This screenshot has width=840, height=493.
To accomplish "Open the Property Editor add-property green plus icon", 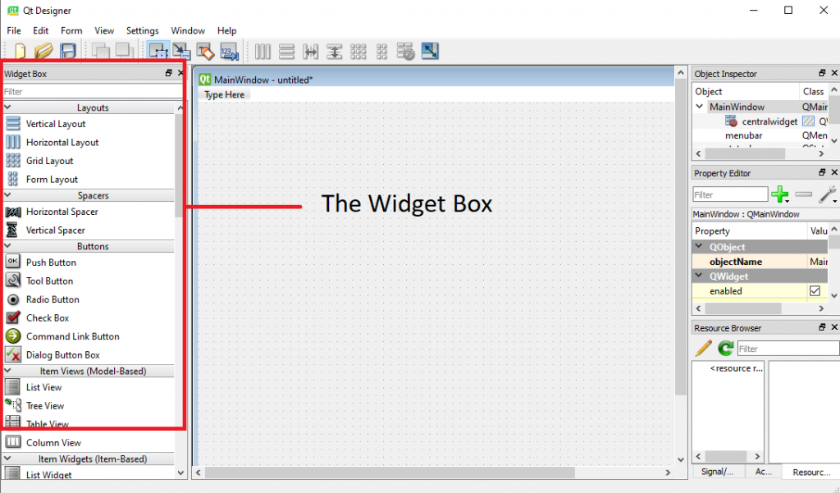I will pyautogui.click(x=780, y=194).
